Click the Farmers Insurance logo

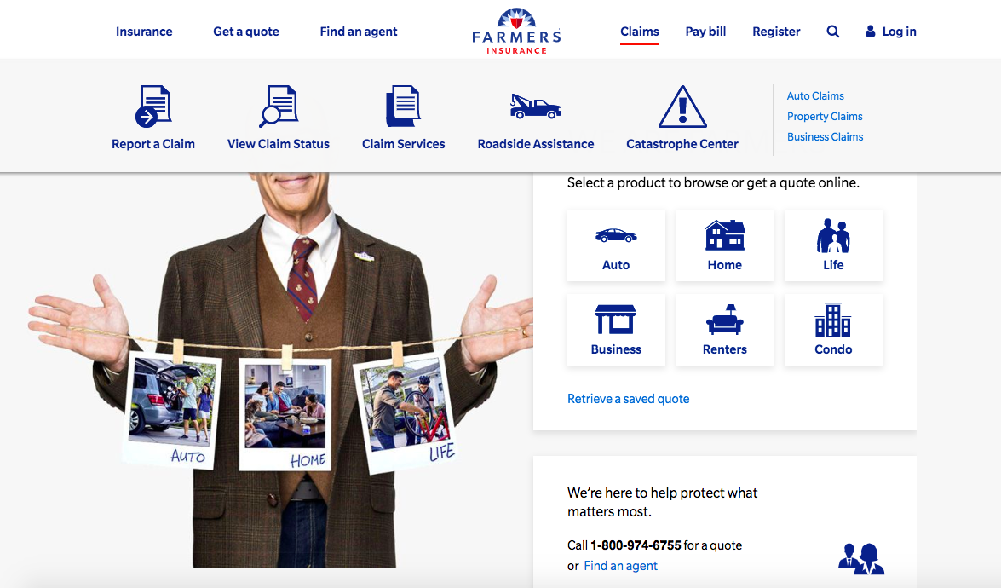coord(516,32)
